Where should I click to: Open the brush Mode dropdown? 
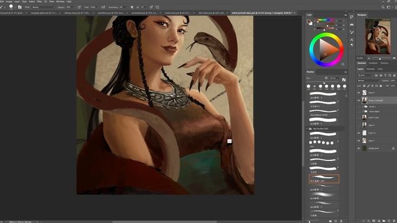coord(43,7)
